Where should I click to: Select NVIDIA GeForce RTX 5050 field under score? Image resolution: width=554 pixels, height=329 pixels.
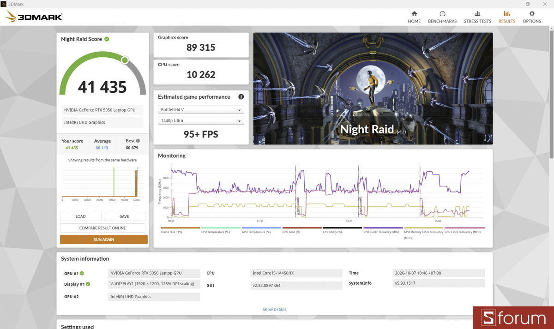pos(102,110)
